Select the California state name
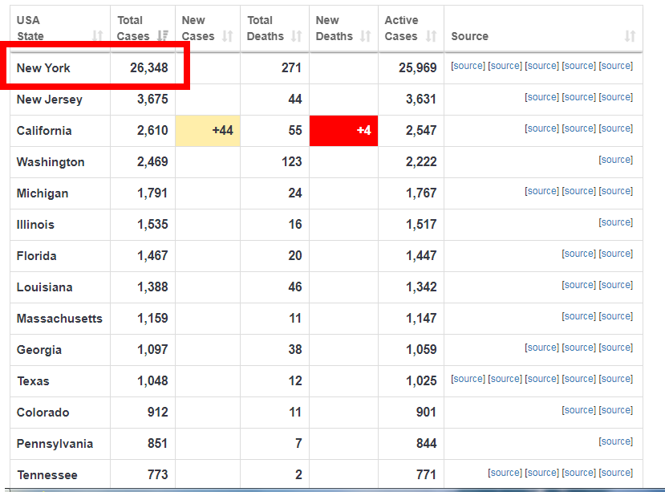This screenshot has width=665, height=492. (44, 131)
